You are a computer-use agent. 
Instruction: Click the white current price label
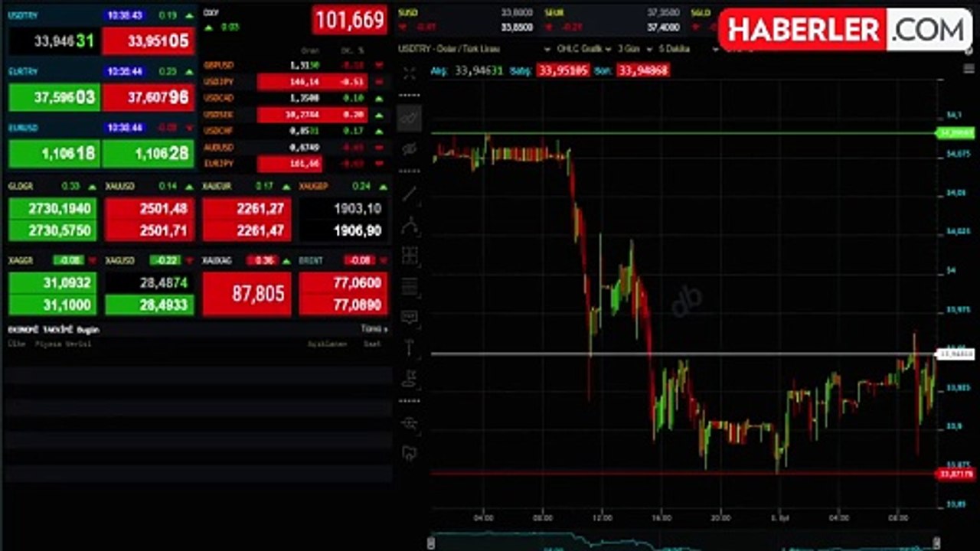coord(956,354)
